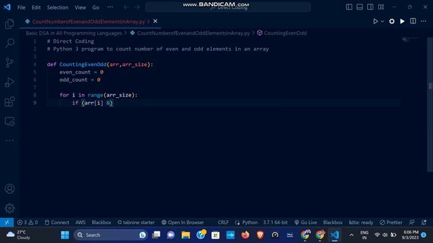
Task: Open the Remote Explorer view
Action: tap(9, 122)
